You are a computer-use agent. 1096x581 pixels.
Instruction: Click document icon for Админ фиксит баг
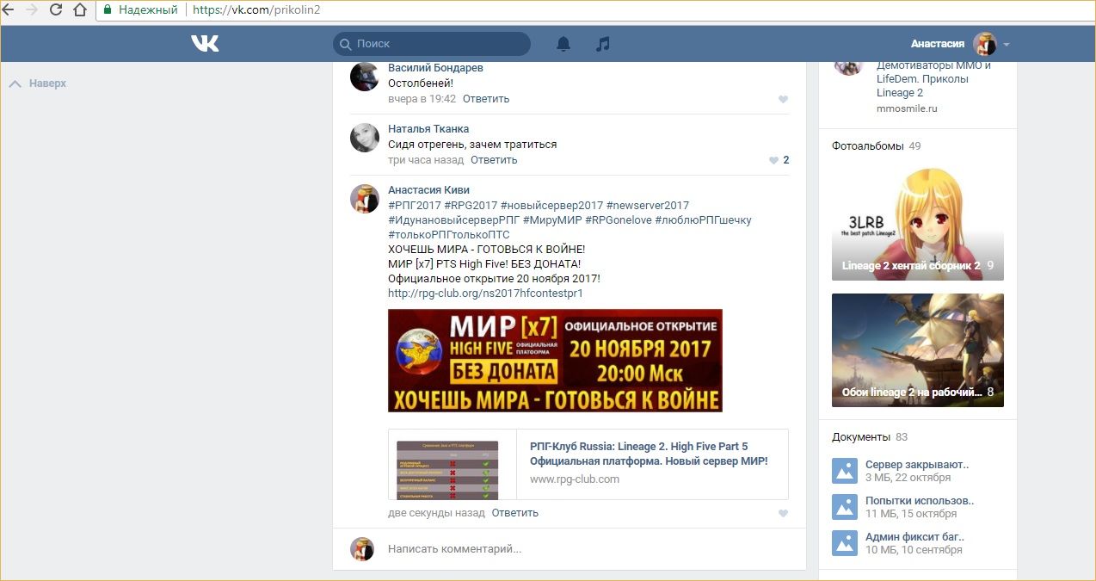pyautogui.click(x=845, y=543)
